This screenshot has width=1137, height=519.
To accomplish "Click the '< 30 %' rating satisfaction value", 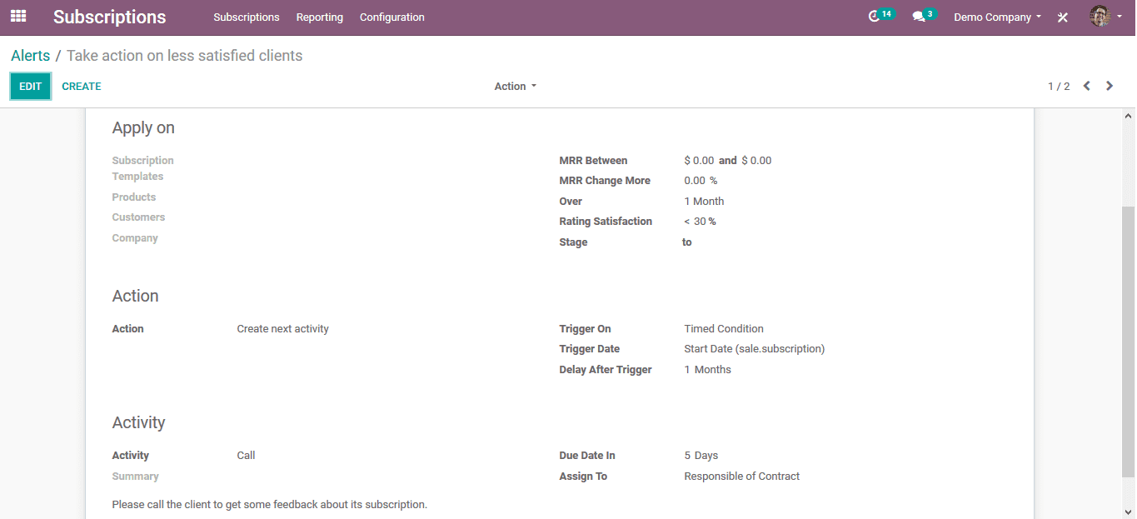I will [701, 222].
